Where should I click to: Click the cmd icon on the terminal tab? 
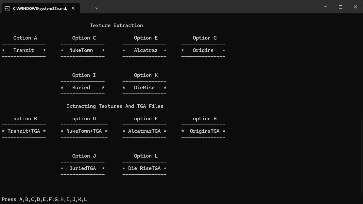pyautogui.click(x=7, y=8)
